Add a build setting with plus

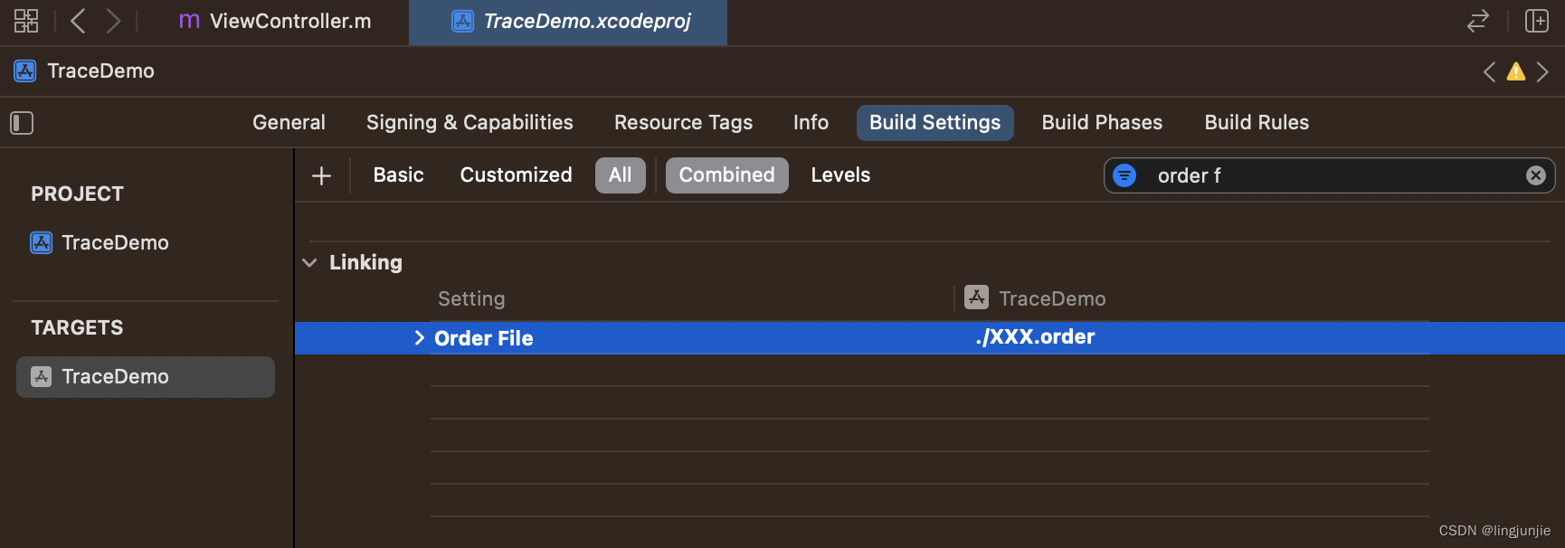tap(321, 175)
